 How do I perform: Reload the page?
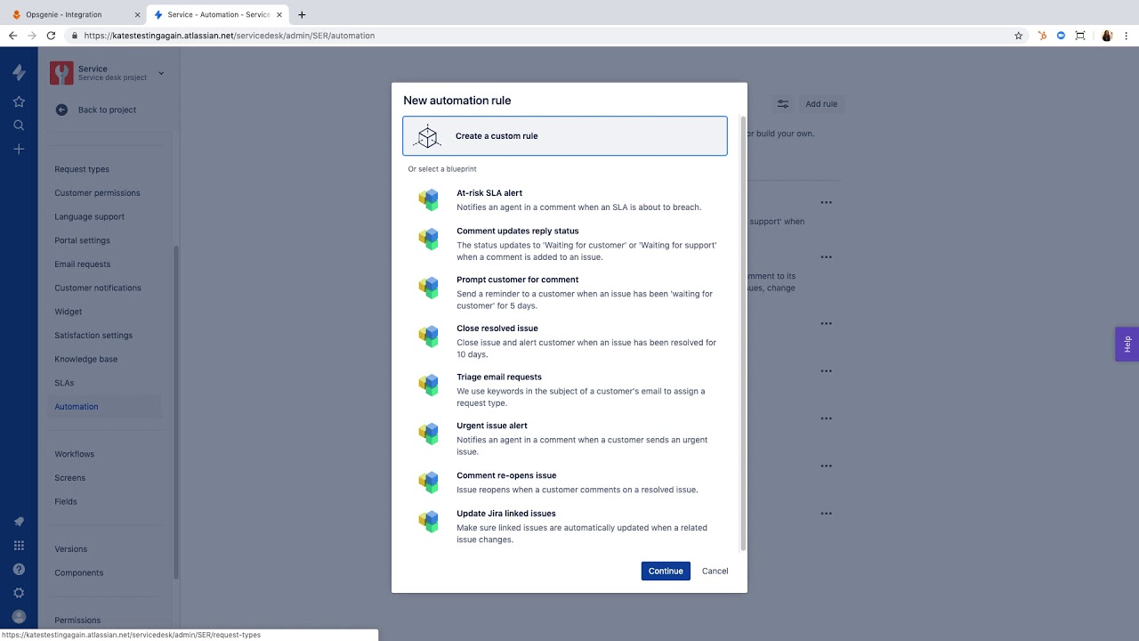pyautogui.click(x=51, y=36)
